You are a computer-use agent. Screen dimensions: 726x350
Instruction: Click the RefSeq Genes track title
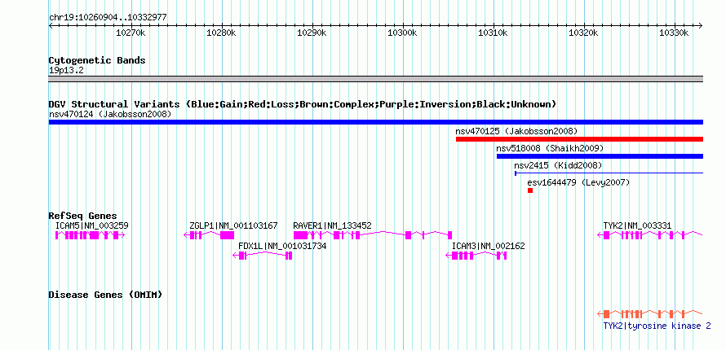pos(83,216)
